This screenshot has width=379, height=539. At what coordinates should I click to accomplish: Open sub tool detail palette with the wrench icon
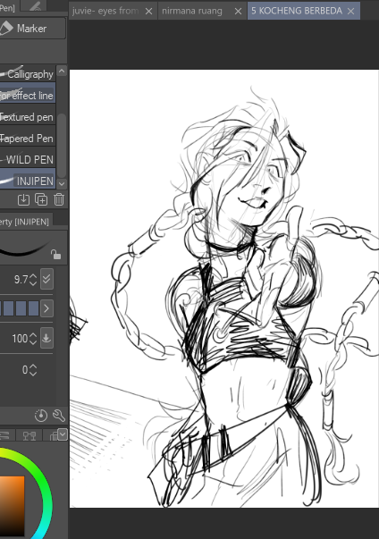pos(59,416)
